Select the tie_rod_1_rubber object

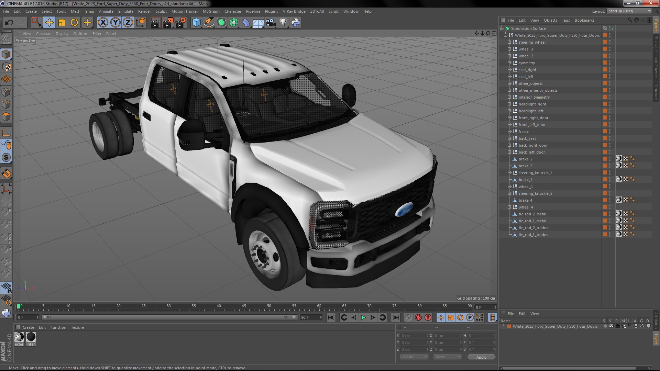(x=533, y=235)
